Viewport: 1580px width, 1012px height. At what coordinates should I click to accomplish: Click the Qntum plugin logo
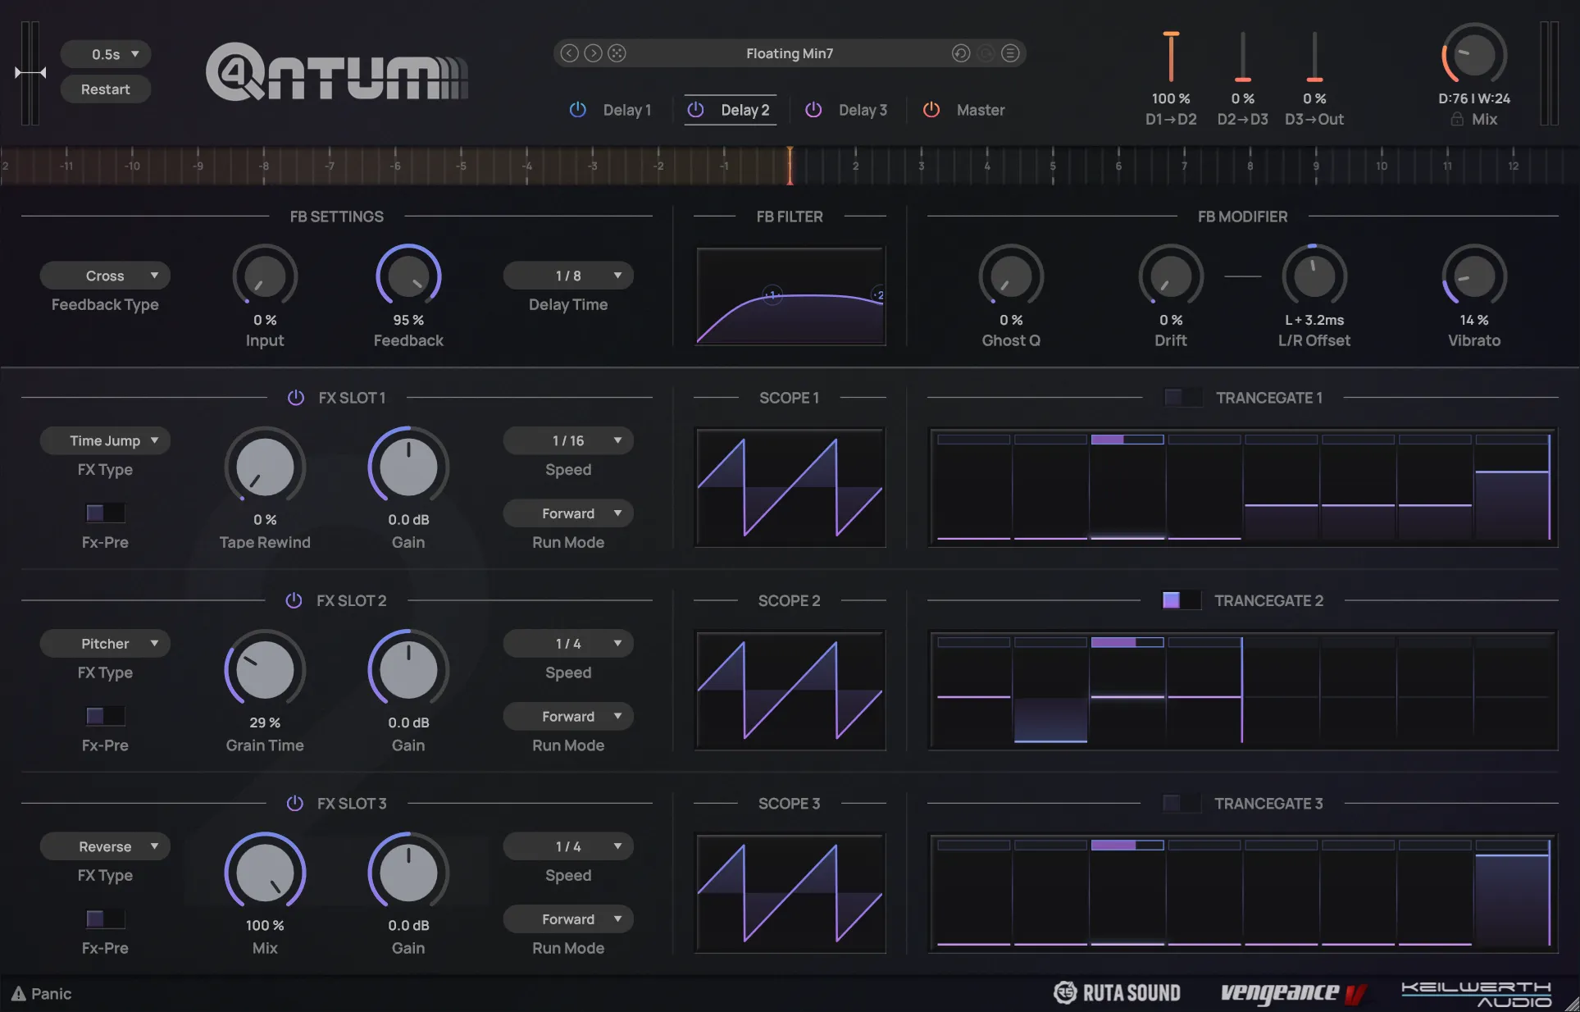pos(336,72)
